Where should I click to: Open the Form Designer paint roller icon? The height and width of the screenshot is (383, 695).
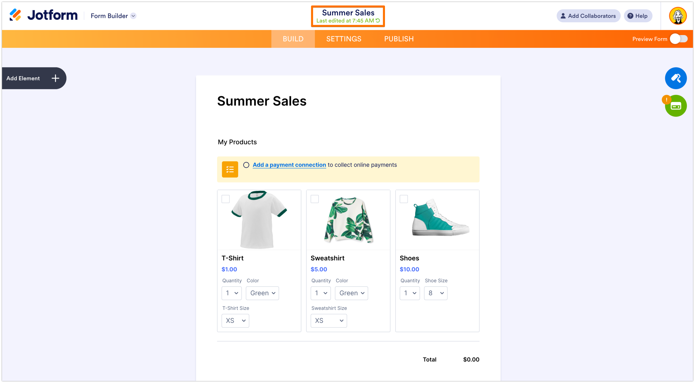675,78
